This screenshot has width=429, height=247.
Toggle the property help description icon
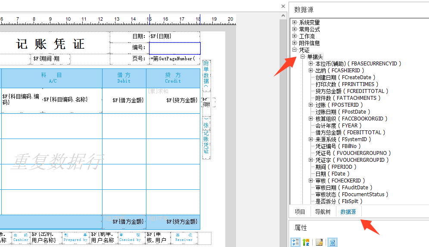(x=333, y=242)
